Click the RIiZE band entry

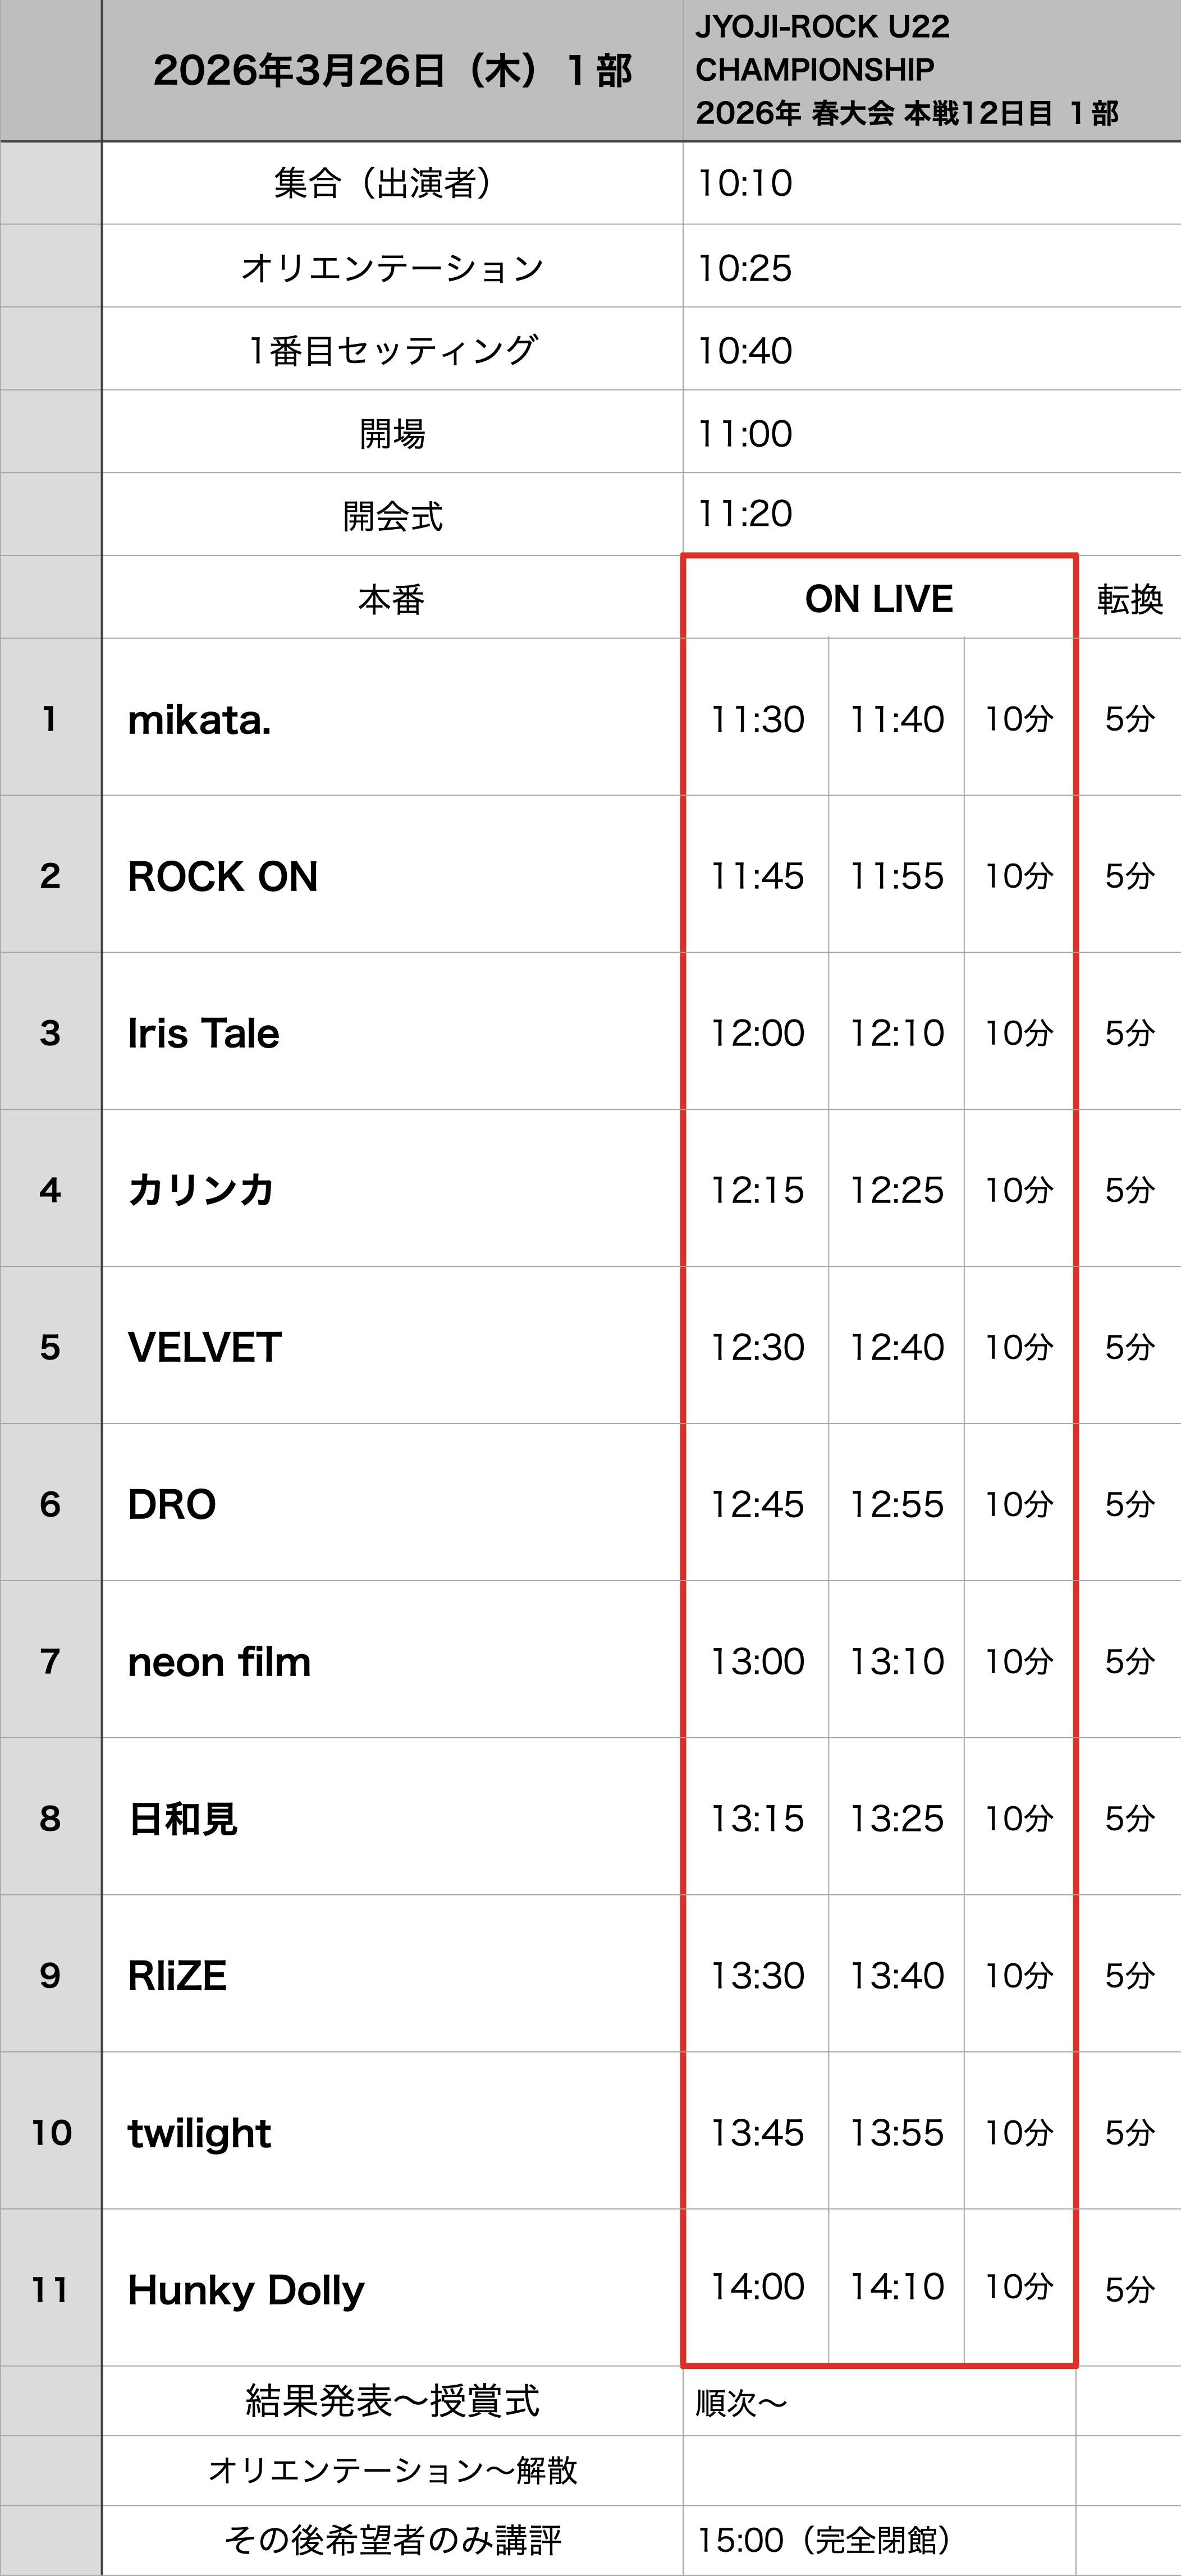click(x=177, y=1976)
